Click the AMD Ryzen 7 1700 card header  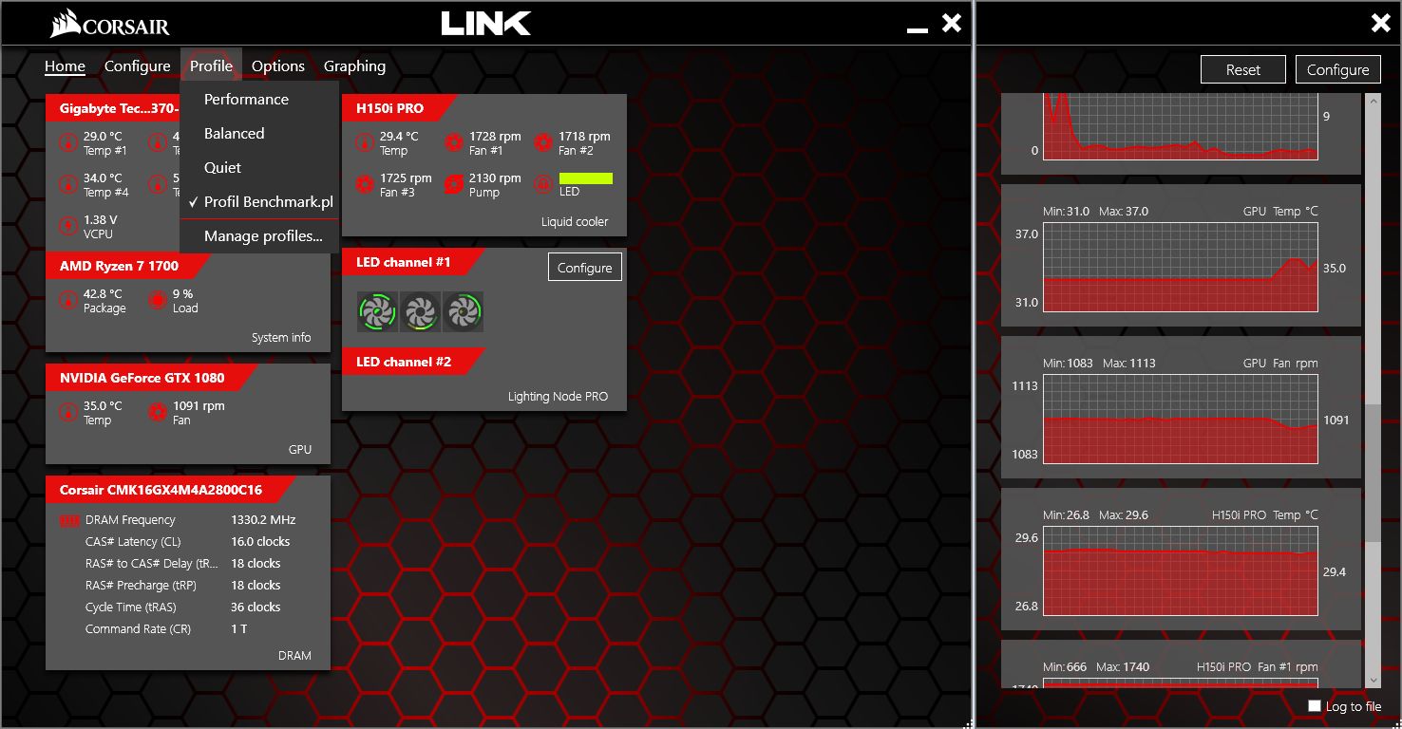pos(126,266)
